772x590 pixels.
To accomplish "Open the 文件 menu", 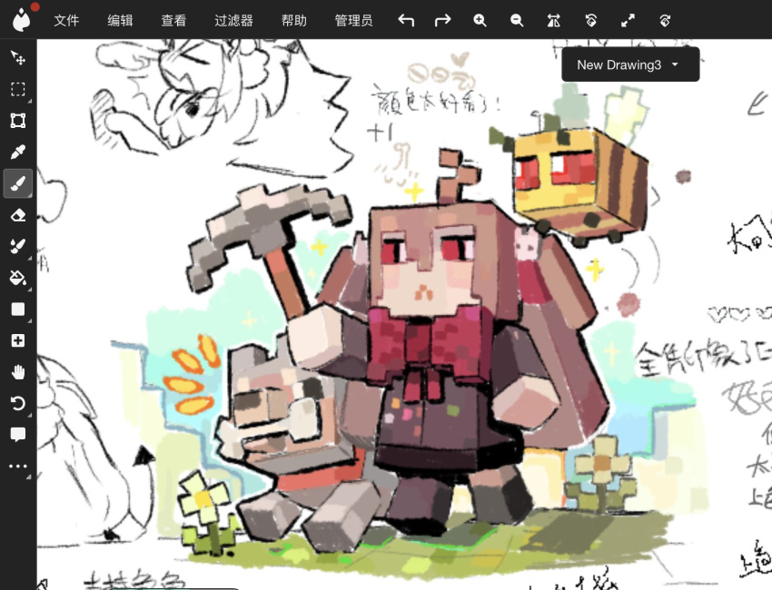I will coord(66,20).
